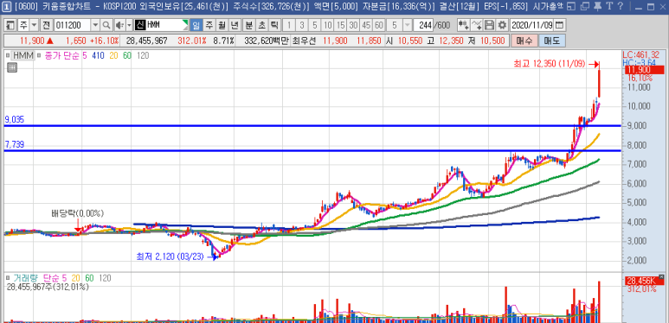Expand the stock code 011200 dropdown

[95, 25]
